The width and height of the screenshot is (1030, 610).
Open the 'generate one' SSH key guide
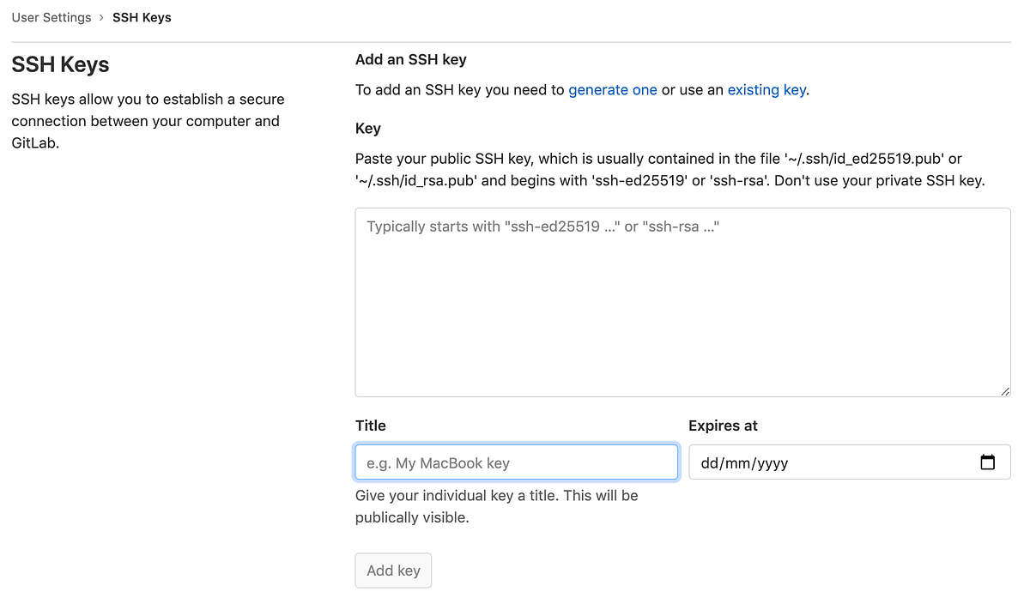point(613,89)
